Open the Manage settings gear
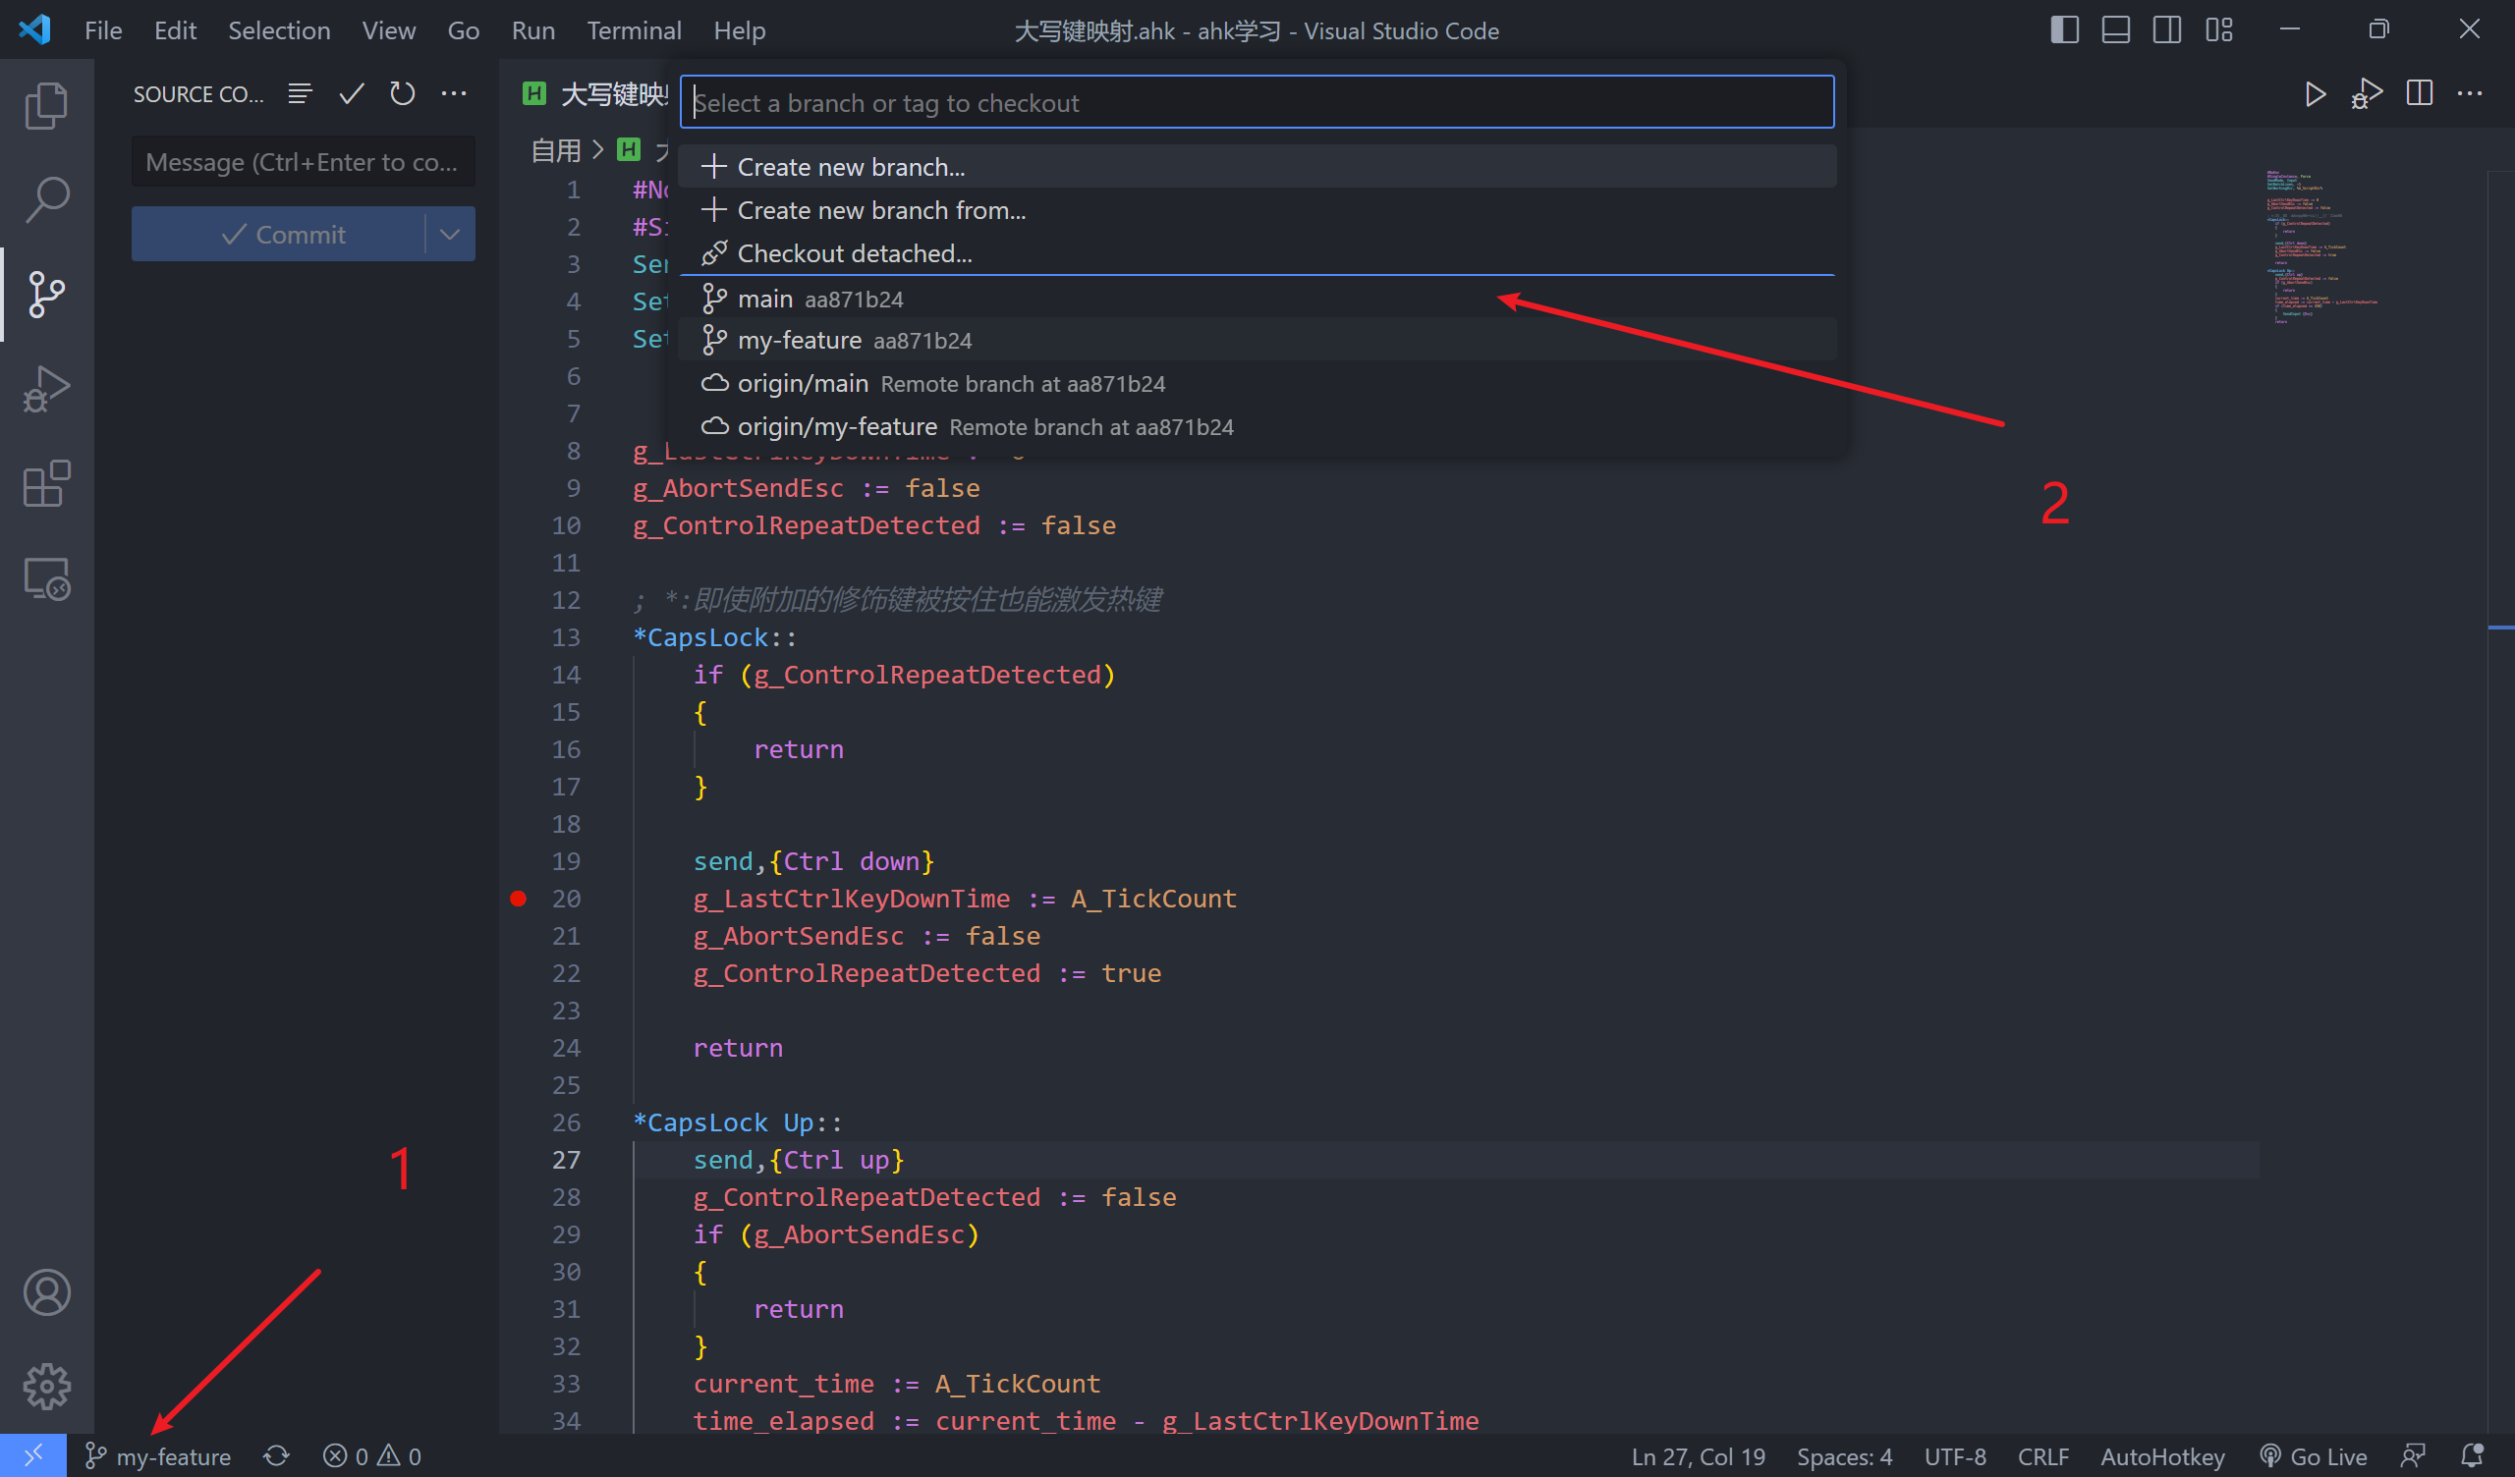The height and width of the screenshot is (1477, 2515). 46,1387
